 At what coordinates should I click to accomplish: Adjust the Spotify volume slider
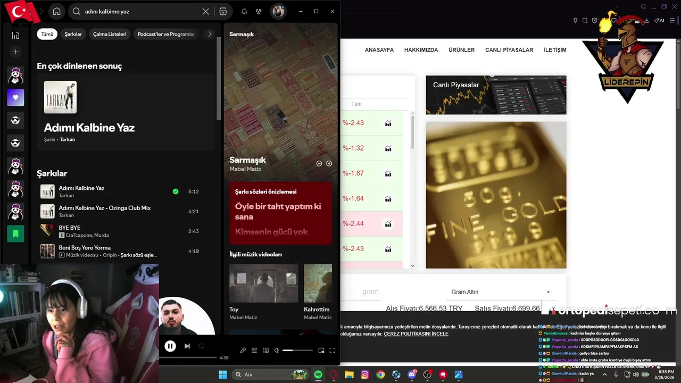297,351
